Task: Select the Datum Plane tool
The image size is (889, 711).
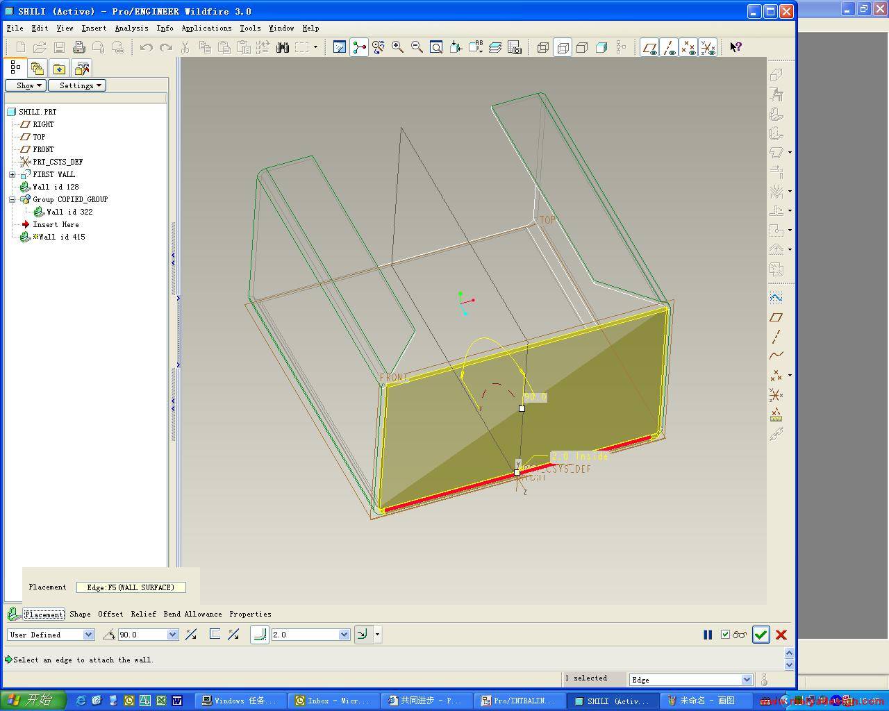Action: (776, 317)
